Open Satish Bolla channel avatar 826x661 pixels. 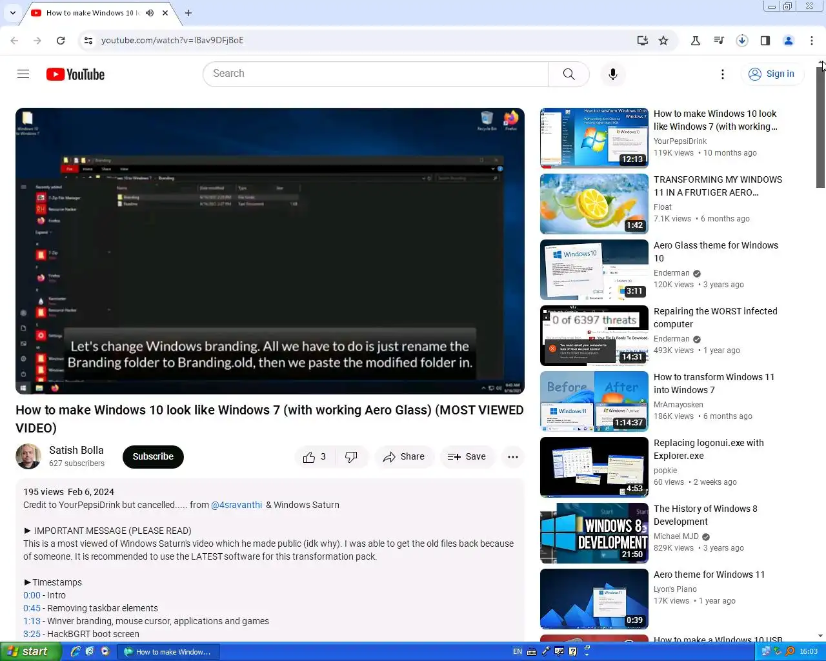click(x=28, y=456)
